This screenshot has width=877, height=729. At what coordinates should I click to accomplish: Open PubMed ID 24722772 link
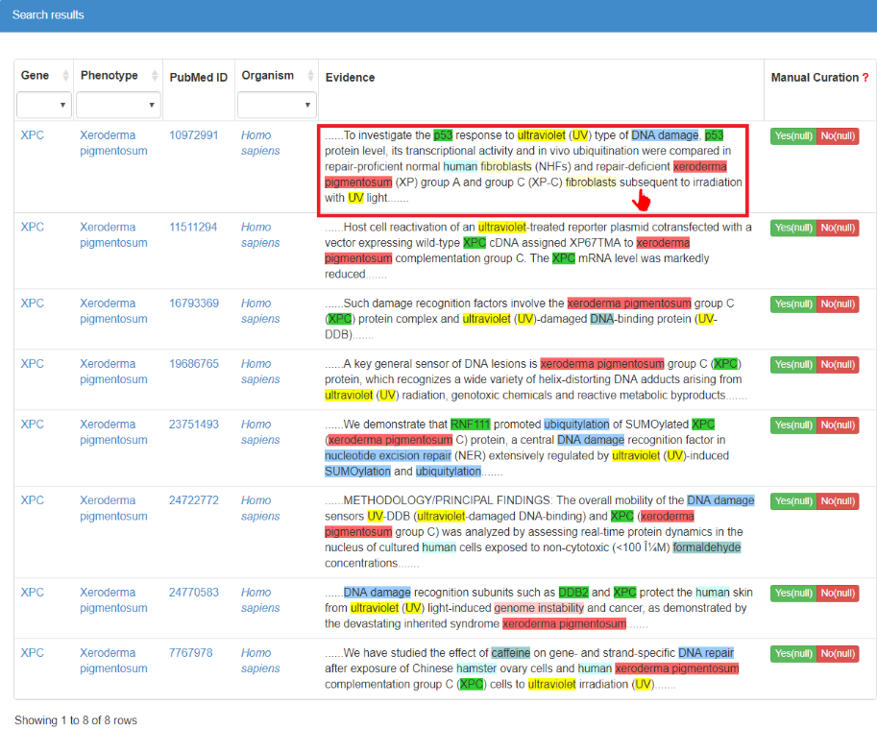(193, 500)
